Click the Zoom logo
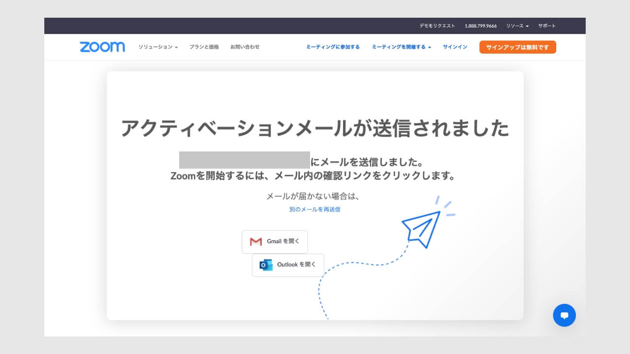The image size is (630, 354). 102,47
